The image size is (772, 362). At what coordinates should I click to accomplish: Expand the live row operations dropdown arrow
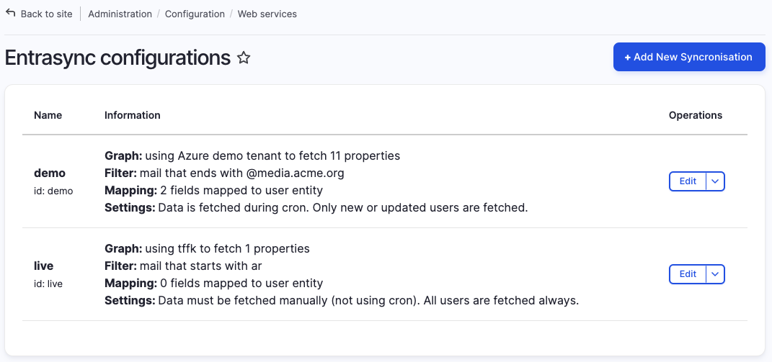click(714, 274)
